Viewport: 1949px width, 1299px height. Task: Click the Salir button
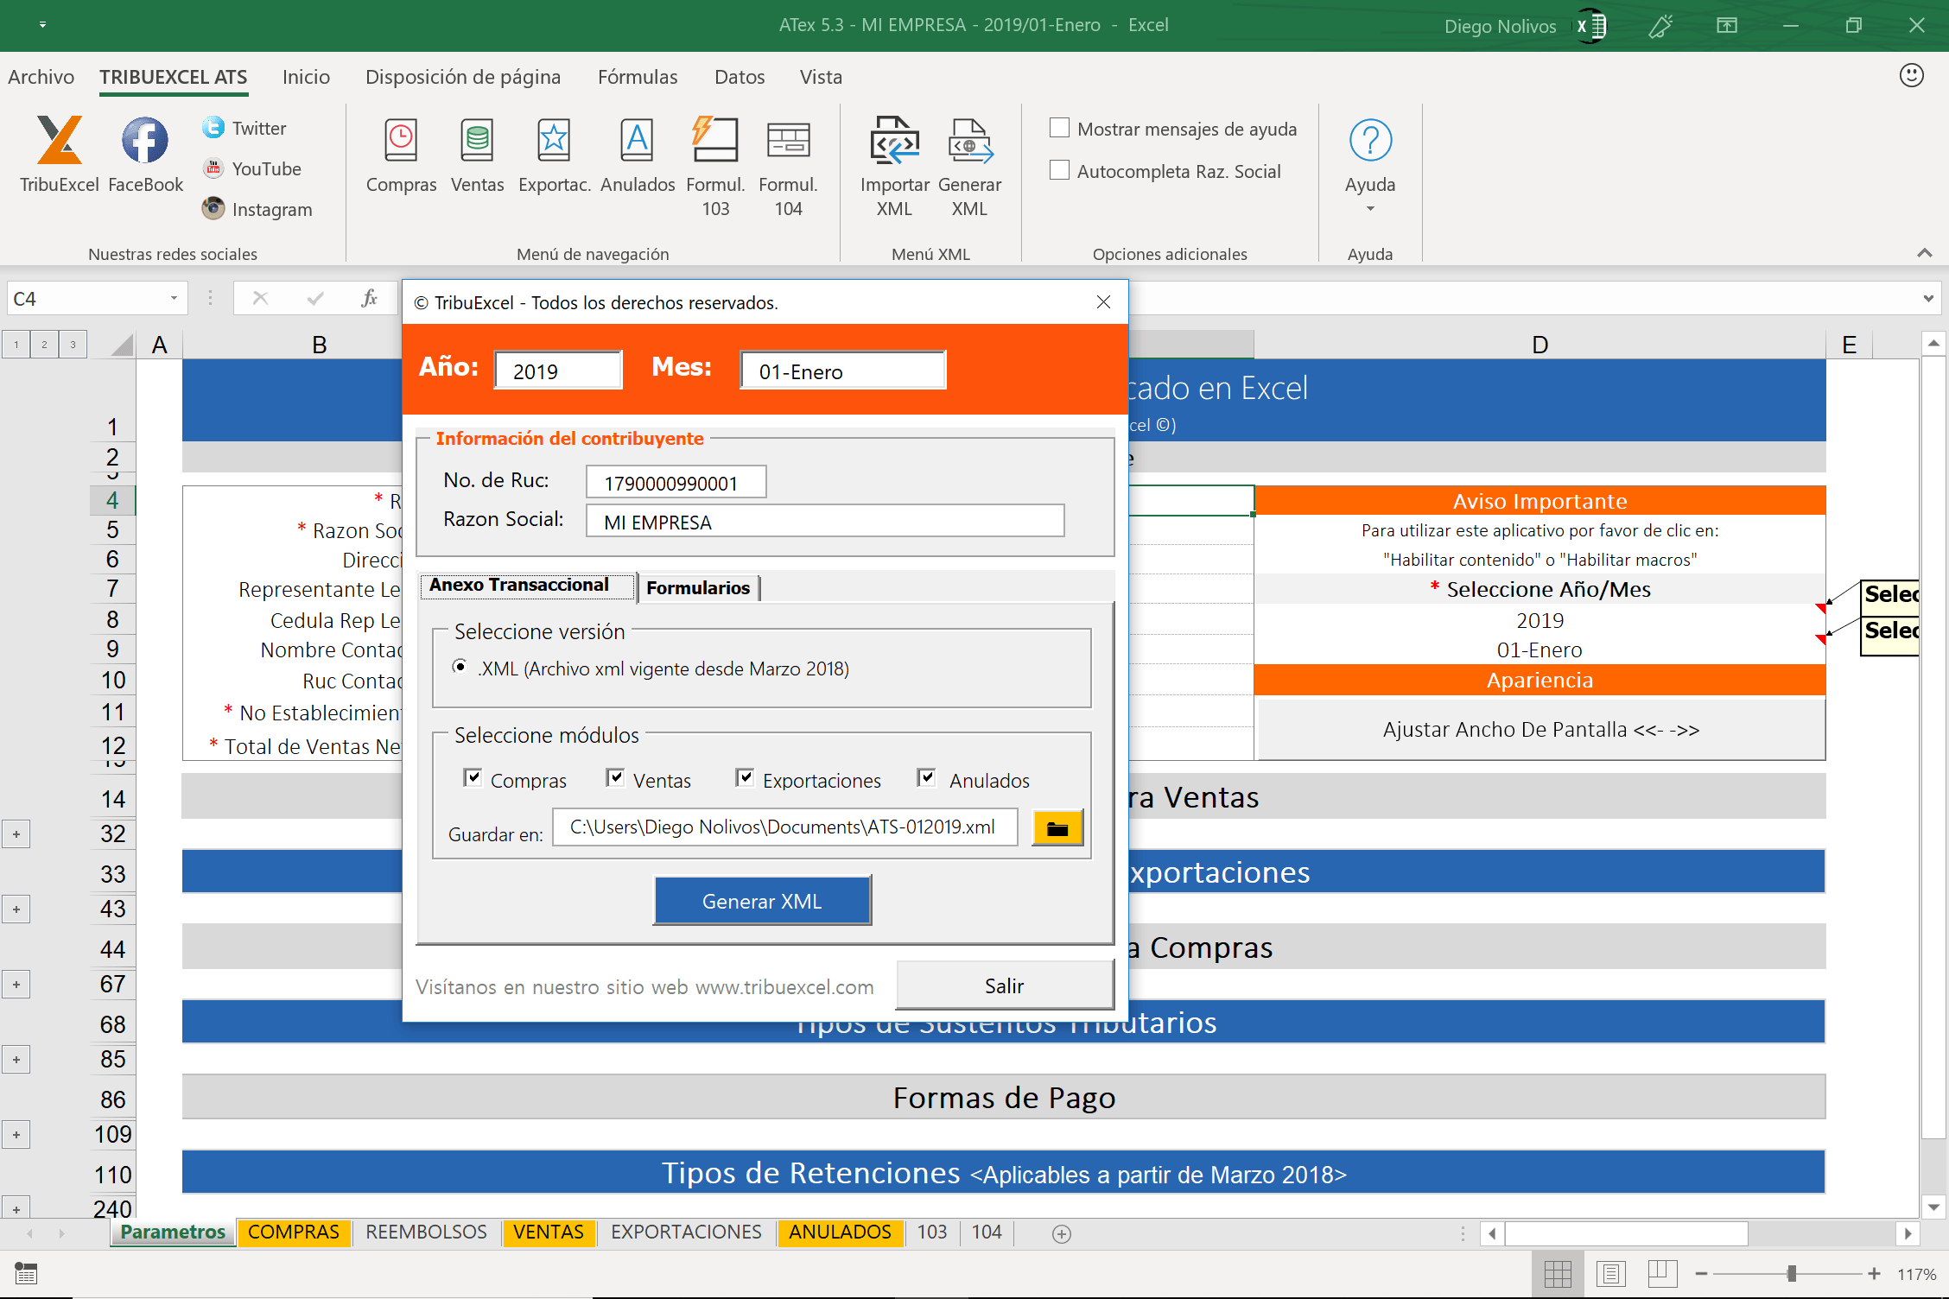tap(1004, 985)
